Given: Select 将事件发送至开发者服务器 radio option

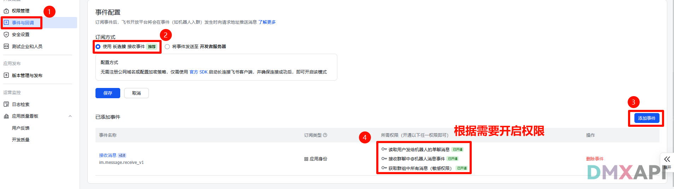Looking at the screenshot, I should coord(167,47).
